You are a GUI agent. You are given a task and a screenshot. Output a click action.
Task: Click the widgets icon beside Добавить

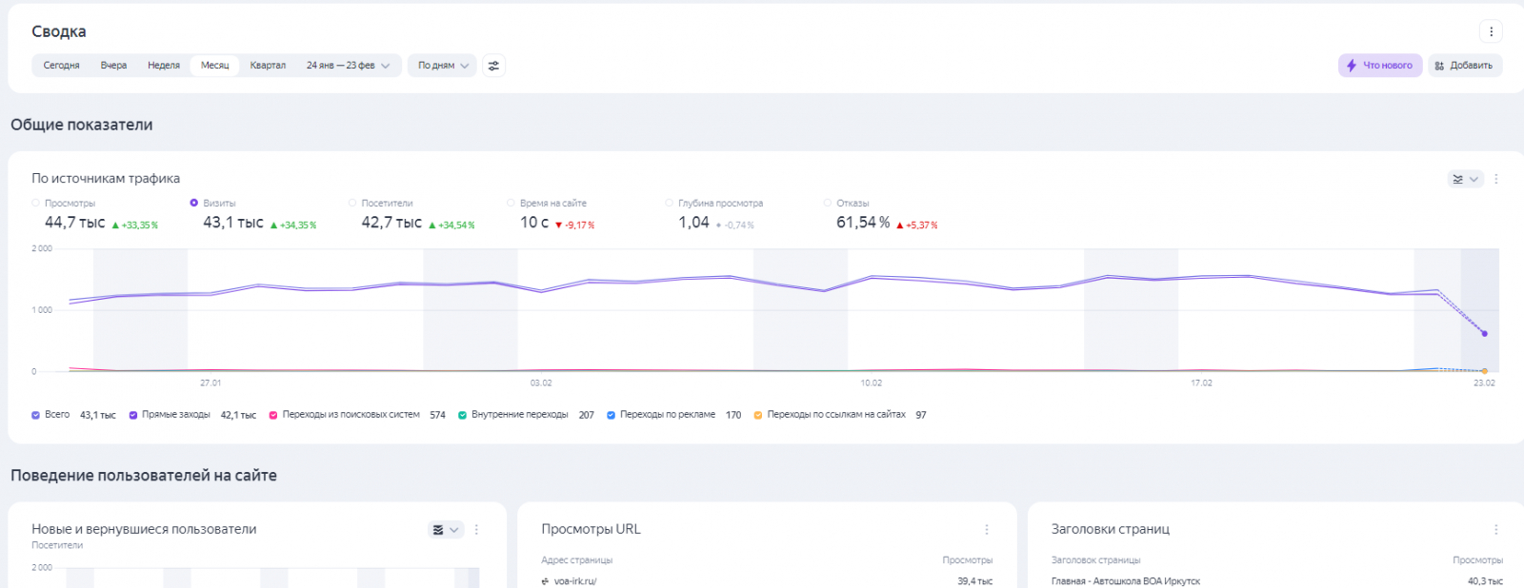click(x=1439, y=66)
